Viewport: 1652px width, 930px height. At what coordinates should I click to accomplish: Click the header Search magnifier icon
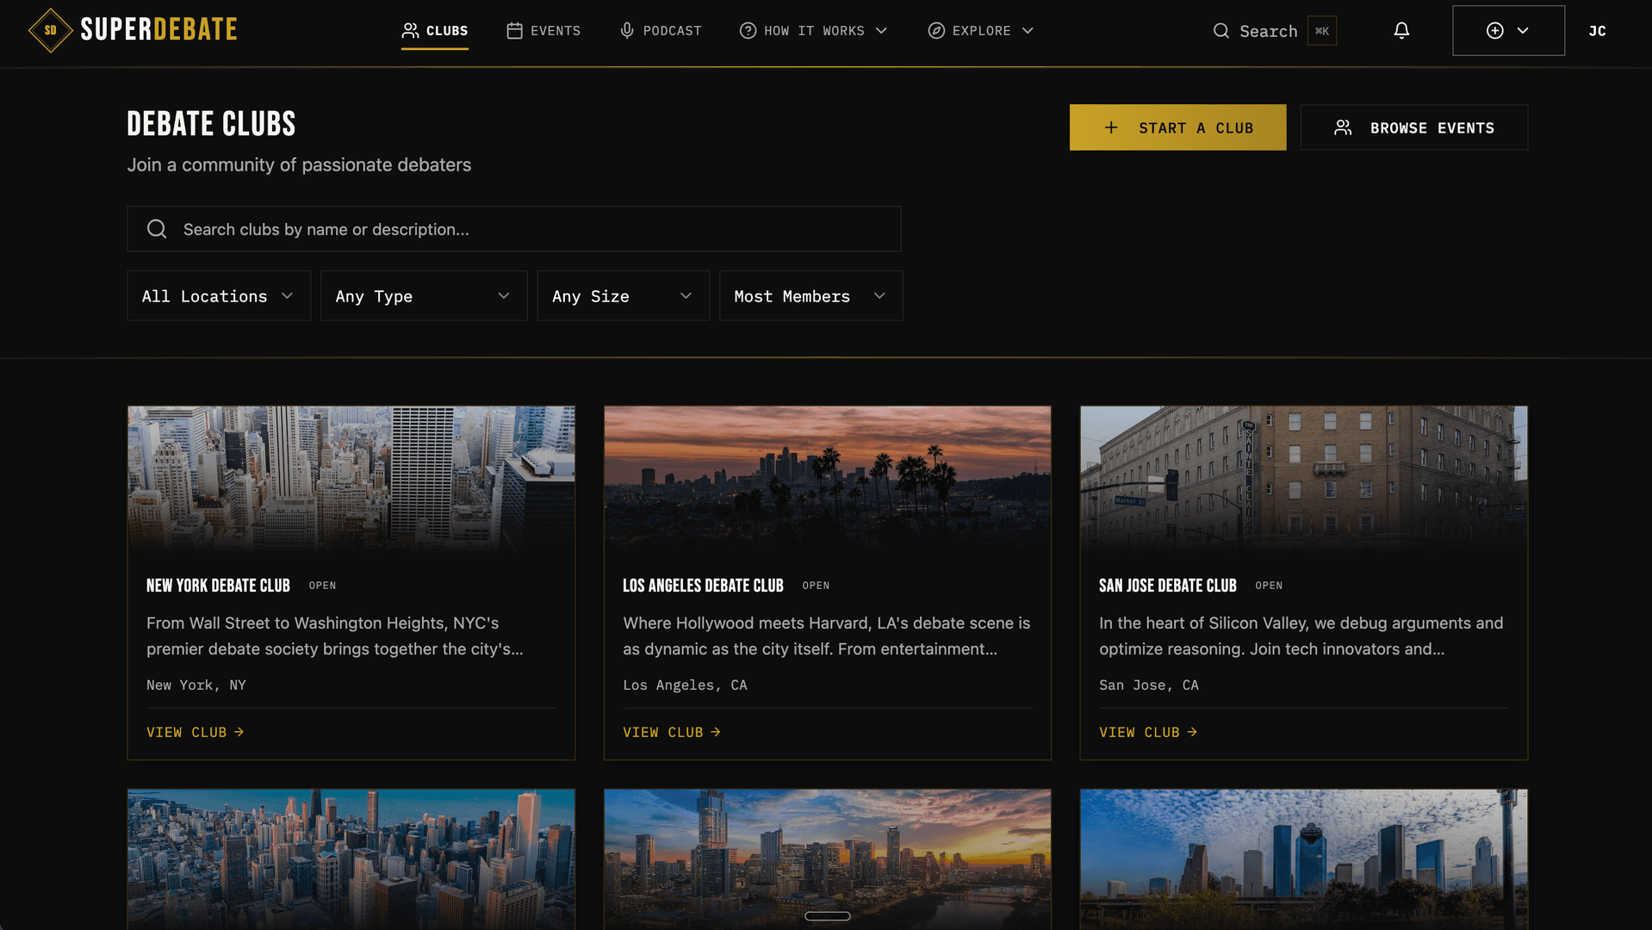click(1220, 31)
